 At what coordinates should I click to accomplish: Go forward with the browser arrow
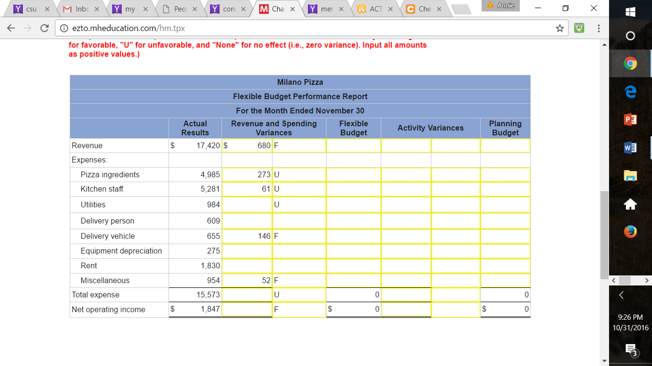coord(28,28)
